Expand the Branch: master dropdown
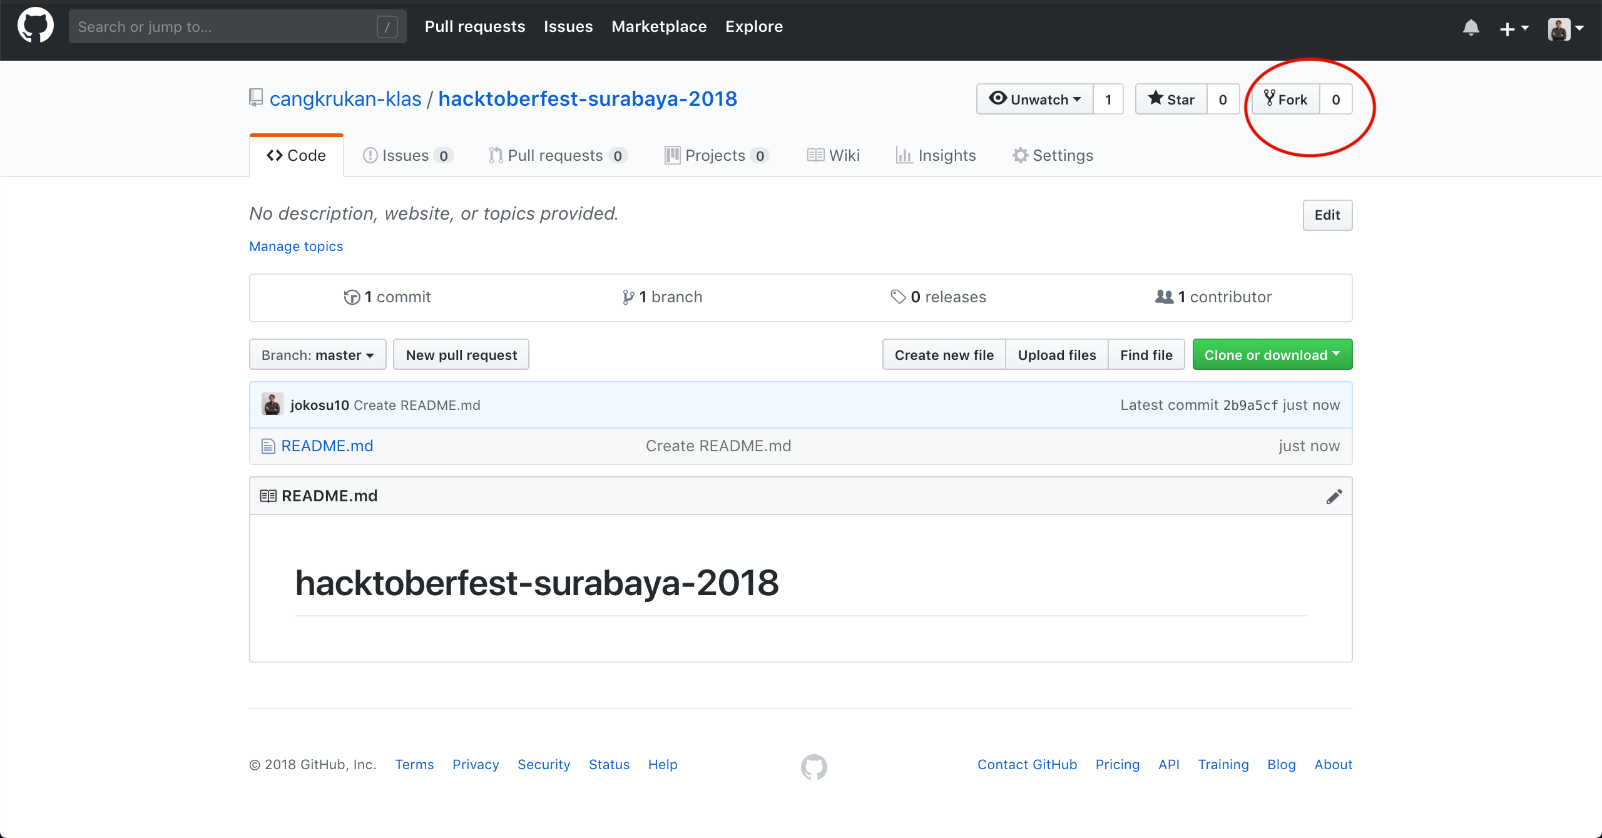 [x=317, y=355]
